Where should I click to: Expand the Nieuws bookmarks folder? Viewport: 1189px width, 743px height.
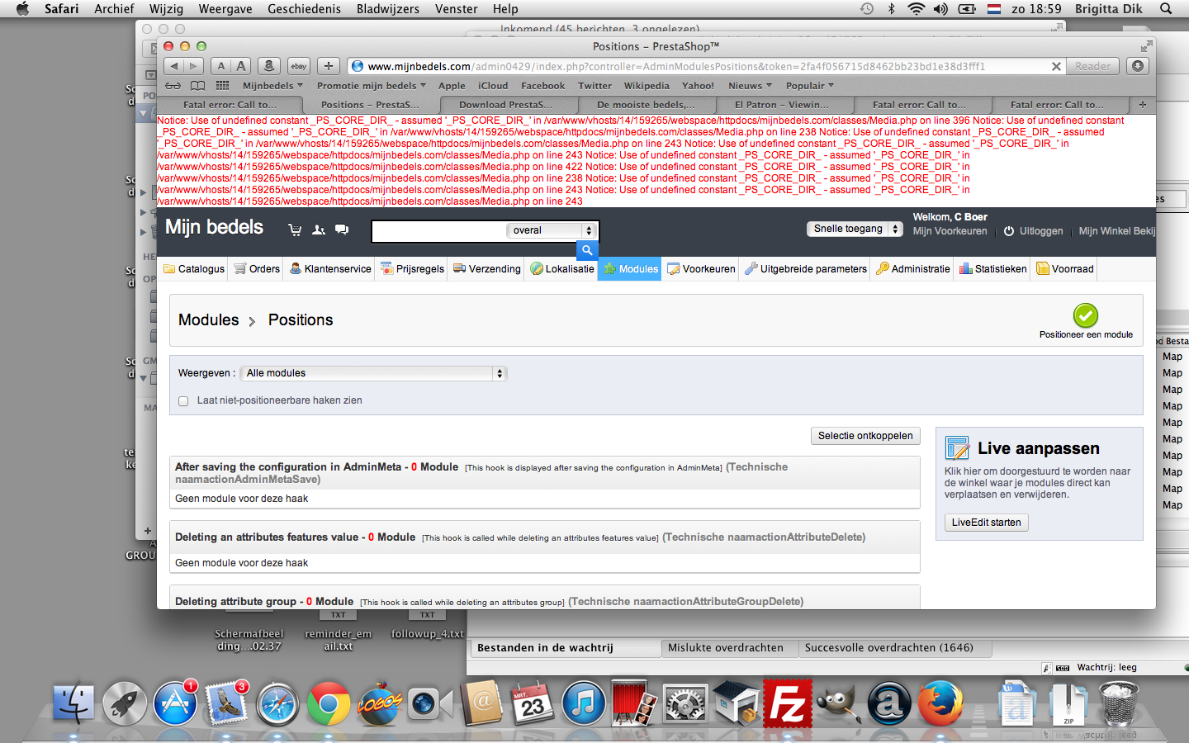(x=750, y=86)
